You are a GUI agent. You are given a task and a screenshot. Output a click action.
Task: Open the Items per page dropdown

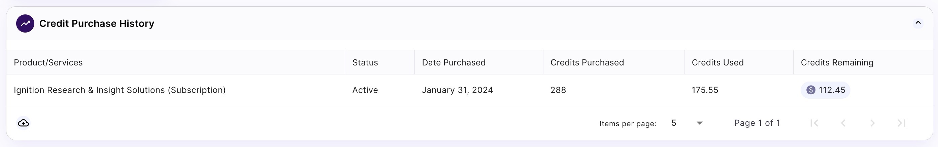pyautogui.click(x=686, y=123)
